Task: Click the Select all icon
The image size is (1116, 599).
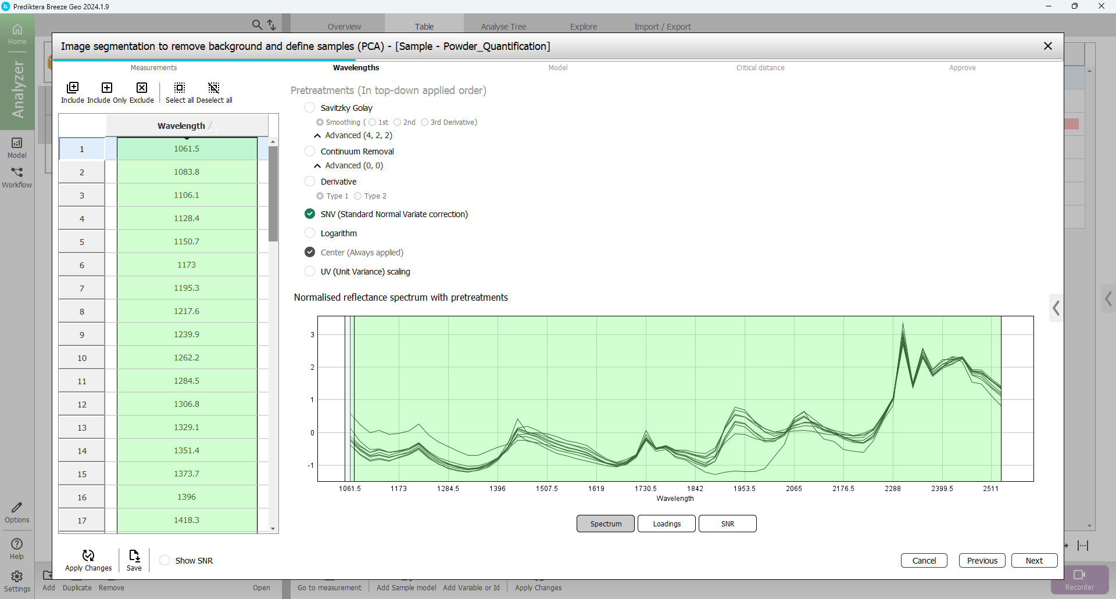Action: click(180, 88)
